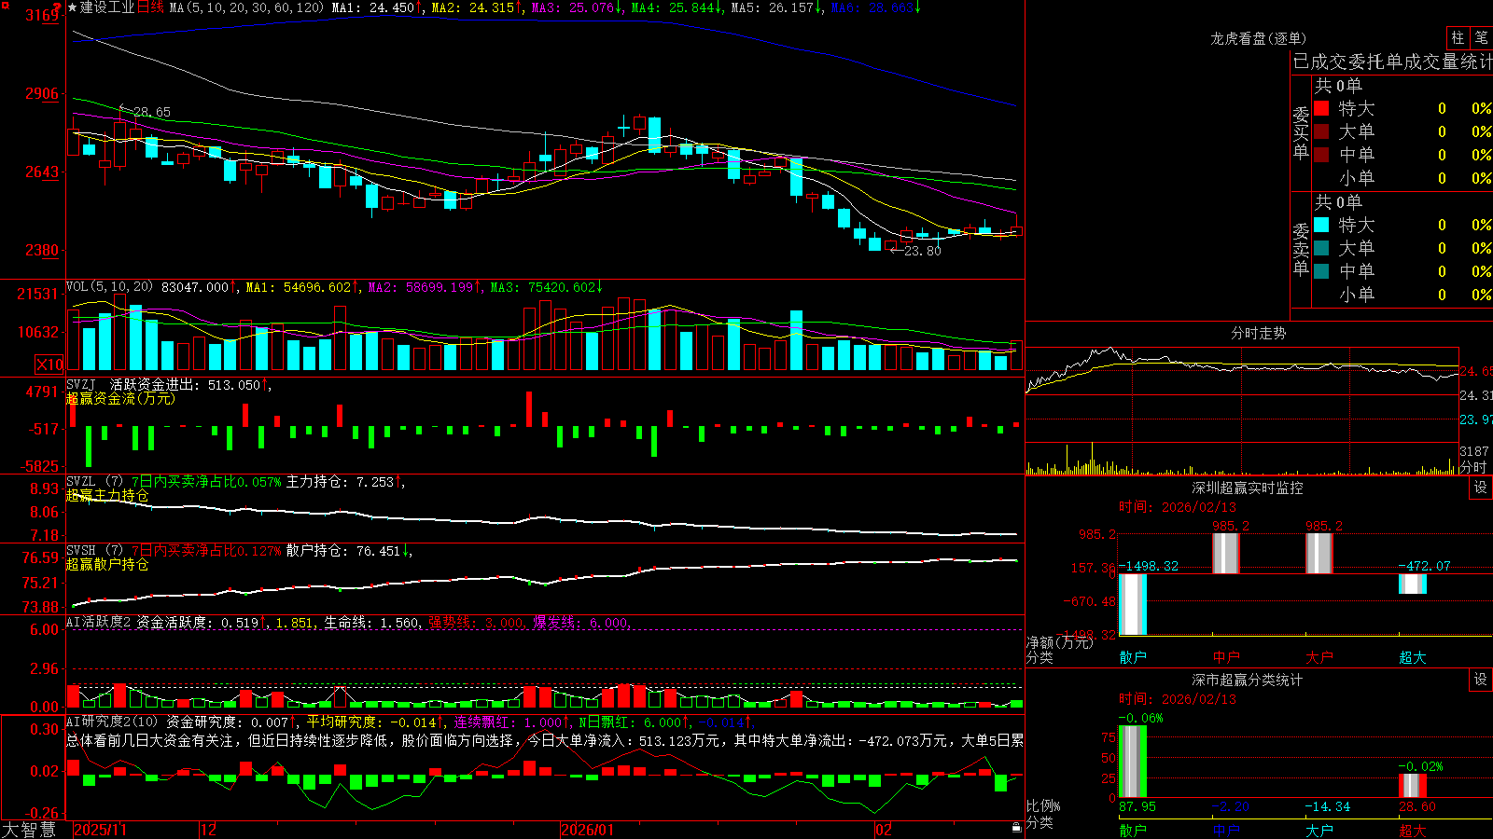Click the cyan 特大 sell-order swatch
The height and width of the screenshot is (839, 1493).
(1321, 225)
